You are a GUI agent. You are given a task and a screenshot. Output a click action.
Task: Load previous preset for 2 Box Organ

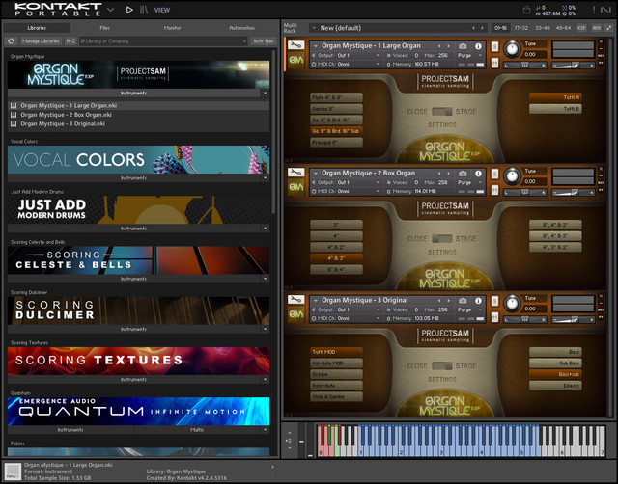tap(439, 174)
